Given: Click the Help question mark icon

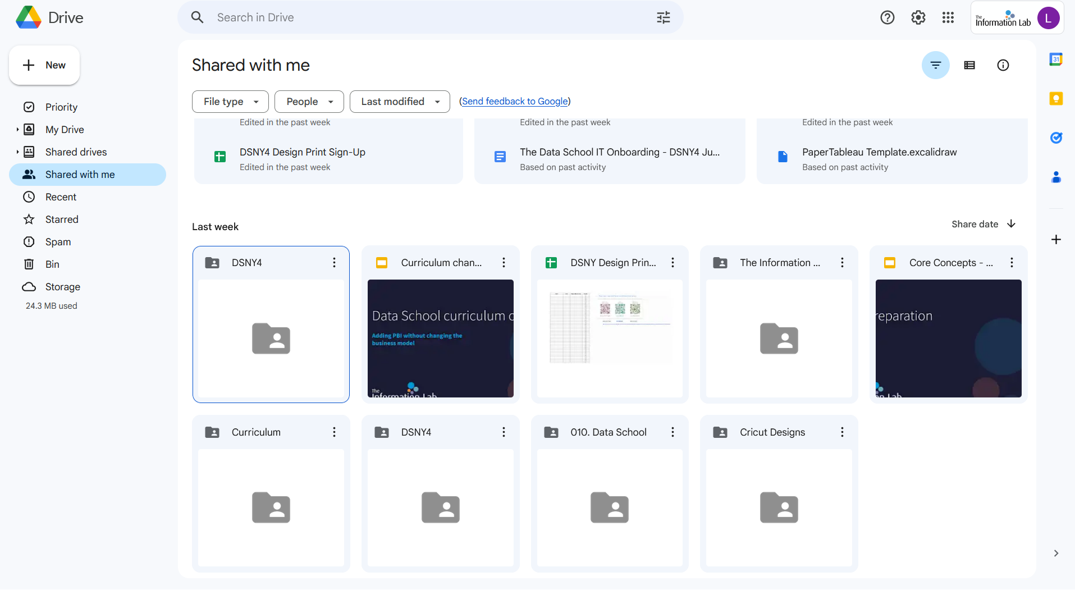Looking at the screenshot, I should [x=887, y=18].
